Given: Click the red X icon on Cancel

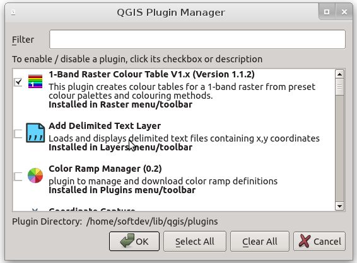Looking at the screenshot, I should click(x=305, y=241).
